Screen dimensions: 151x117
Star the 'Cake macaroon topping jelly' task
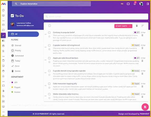pyautogui.click(x=49, y=88)
